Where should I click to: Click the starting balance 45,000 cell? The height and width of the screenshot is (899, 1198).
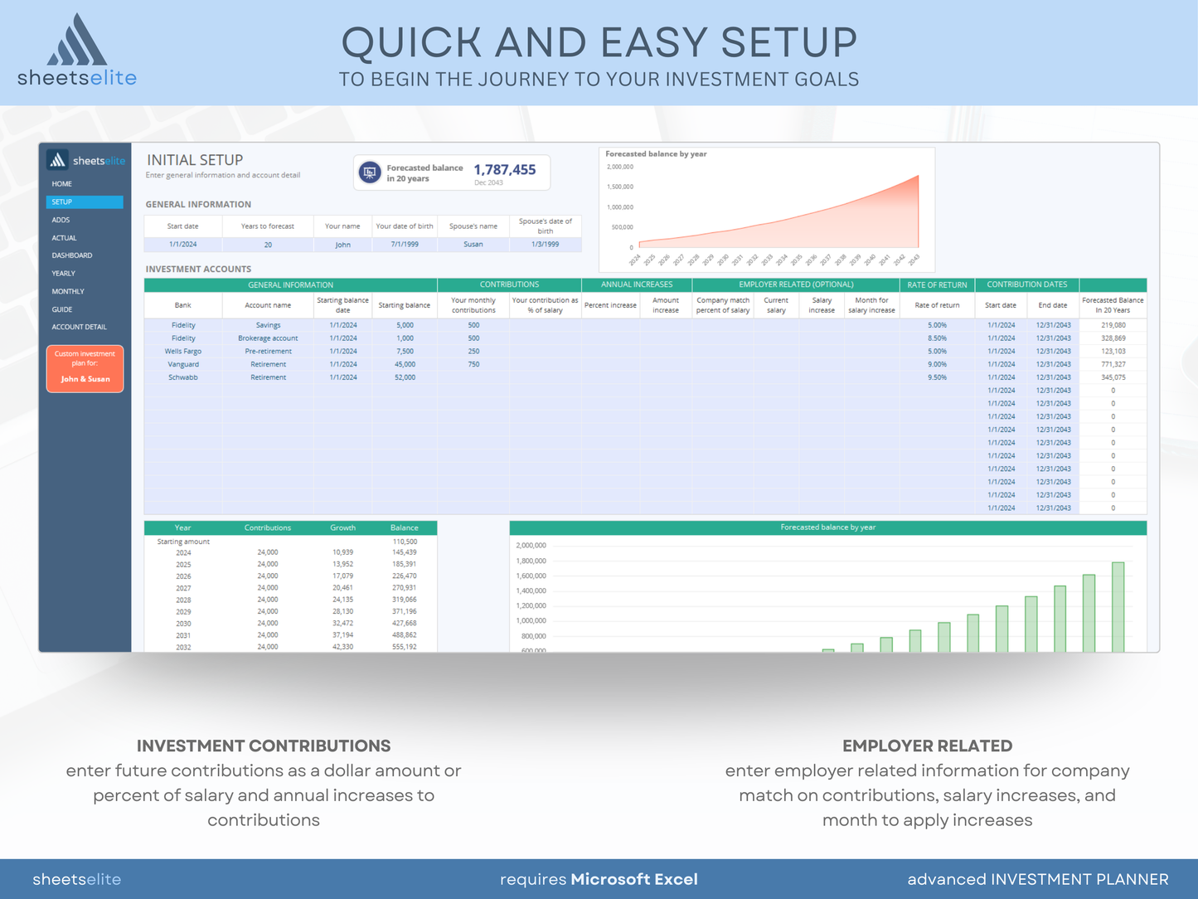click(x=405, y=365)
